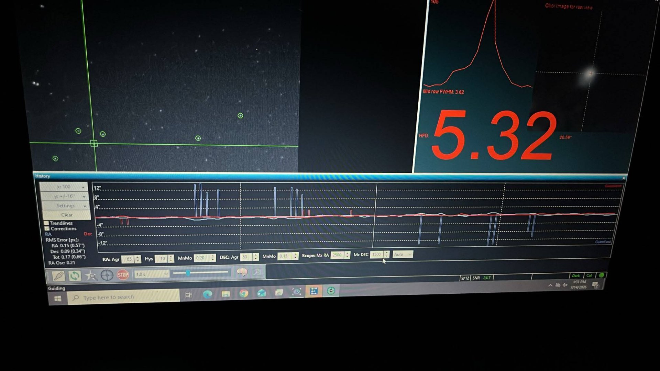
Task: Open the Connect Equipment USB icon
Action: click(58, 276)
